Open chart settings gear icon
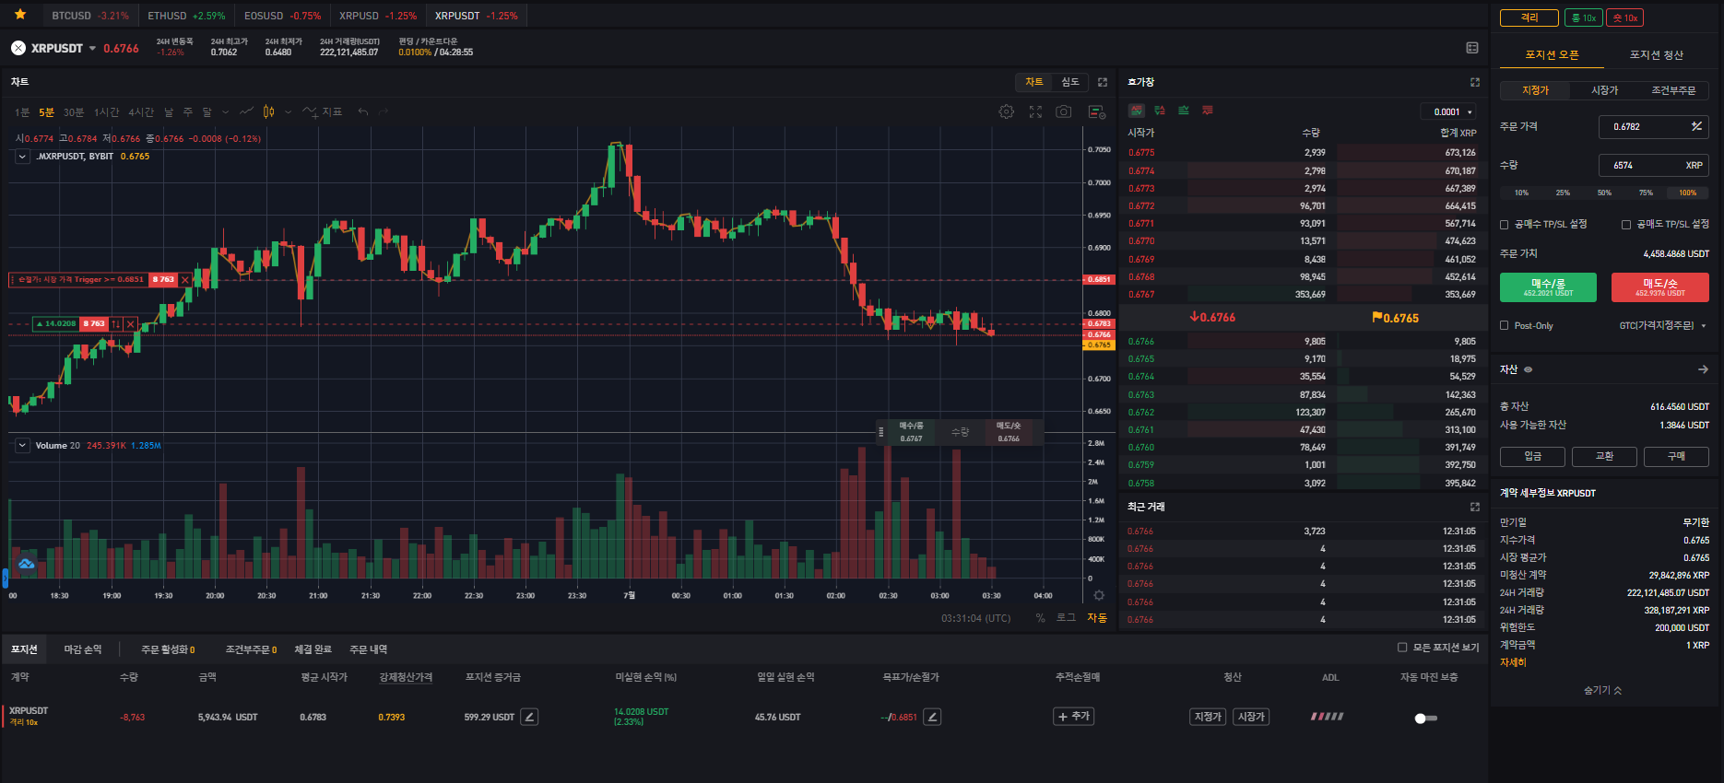This screenshot has width=1724, height=783. click(x=1007, y=111)
